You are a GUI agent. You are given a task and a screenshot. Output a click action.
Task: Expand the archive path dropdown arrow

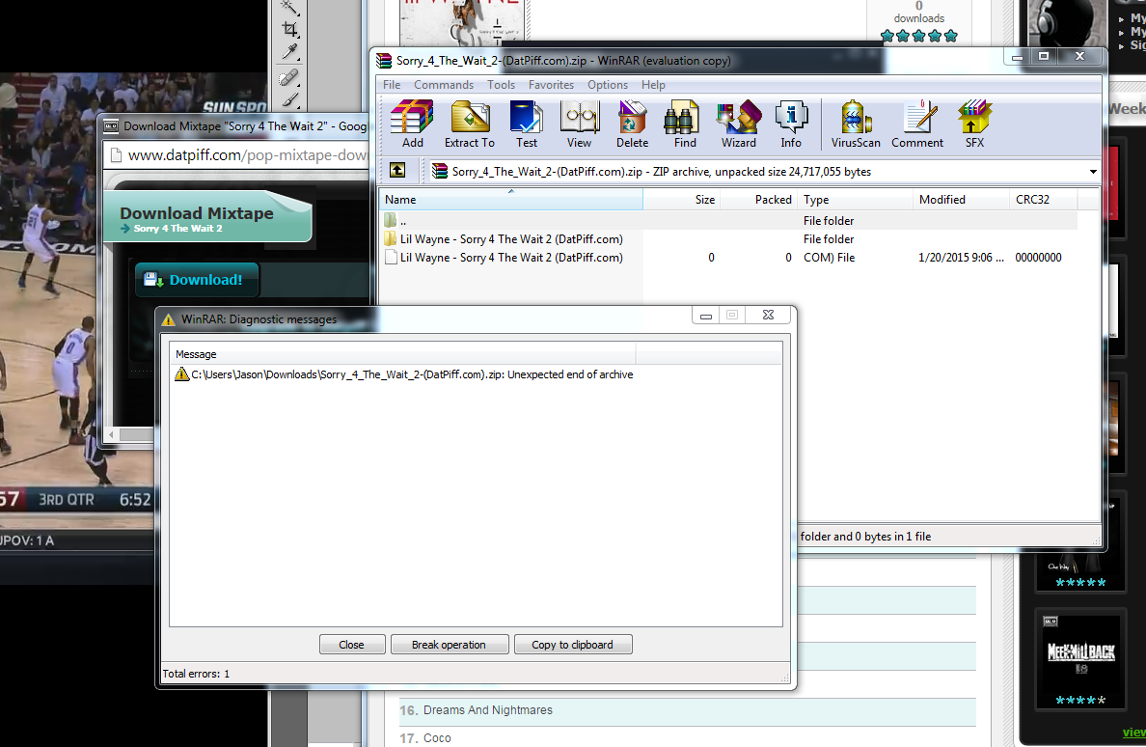(x=1093, y=172)
